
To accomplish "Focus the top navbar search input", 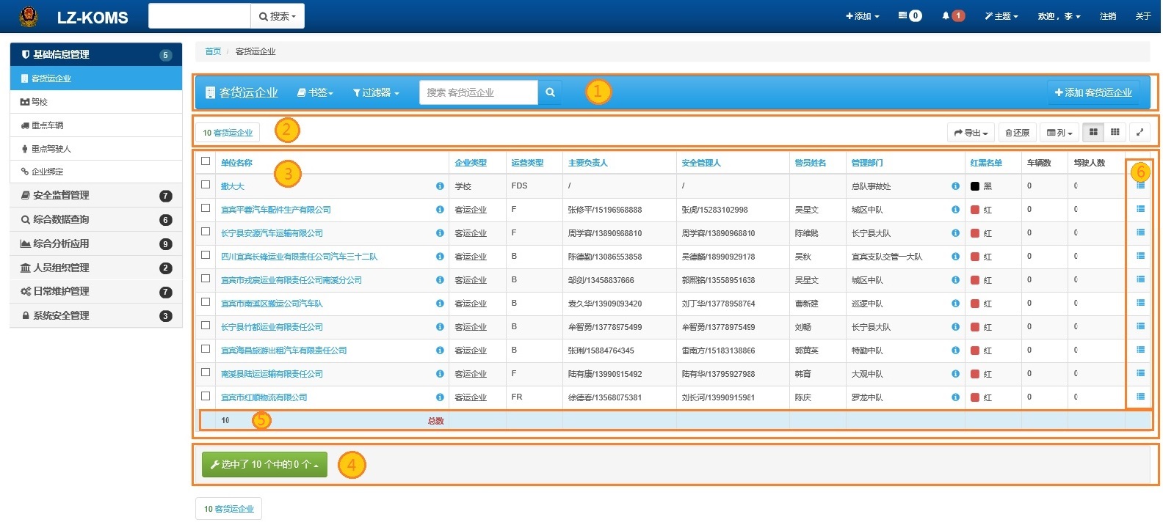I will click(x=200, y=16).
